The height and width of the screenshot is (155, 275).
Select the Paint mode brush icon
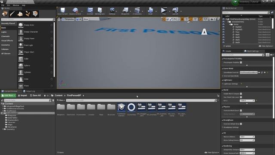click(12, 14)
